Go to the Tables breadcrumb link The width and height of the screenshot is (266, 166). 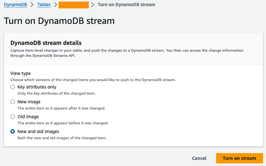pyautogui.click(x=44, y=5)
